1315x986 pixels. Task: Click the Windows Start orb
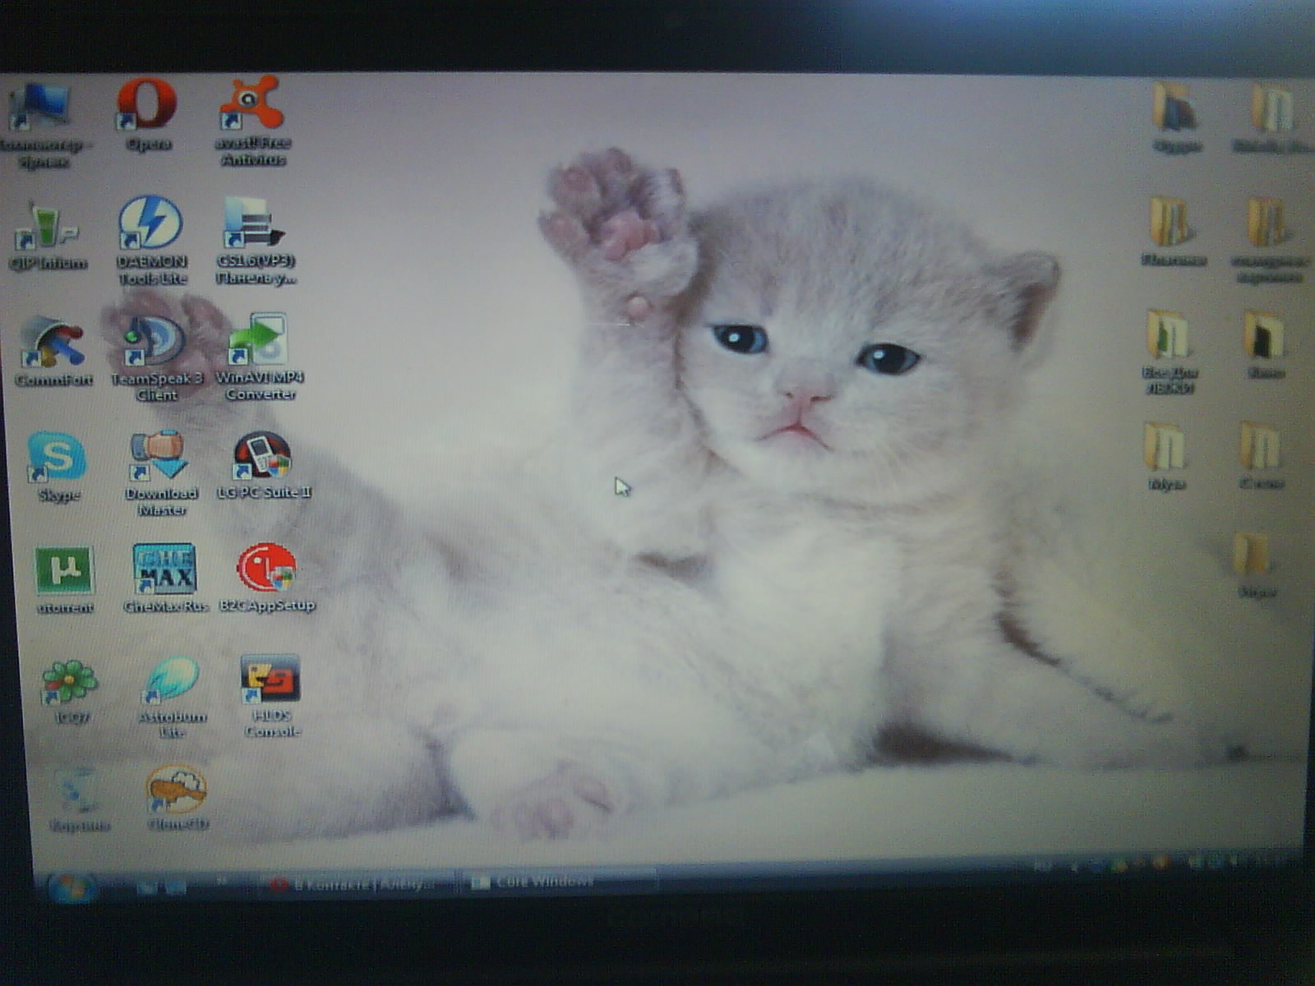click(72, 887)
